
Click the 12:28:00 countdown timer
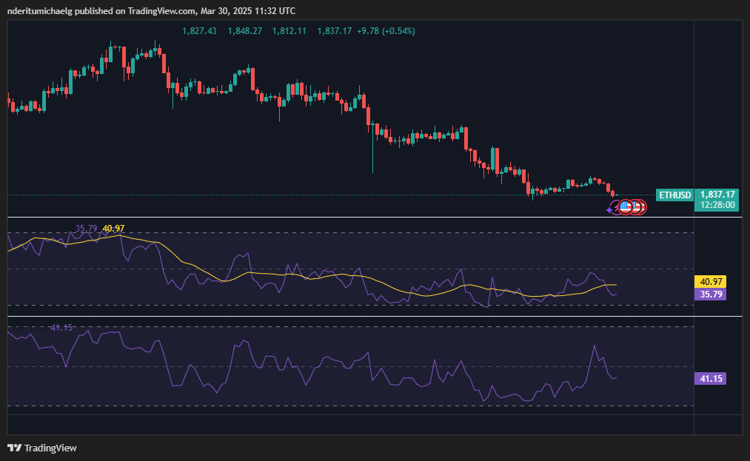(x=716, y=206)
